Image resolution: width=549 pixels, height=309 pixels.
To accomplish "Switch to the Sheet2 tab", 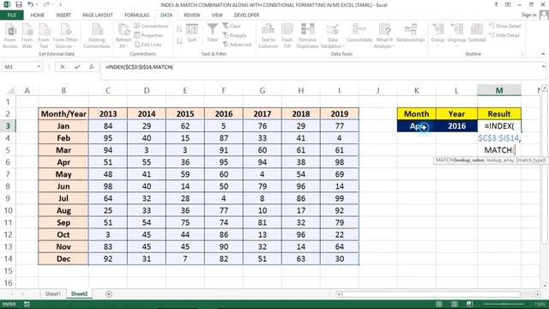I will pyautogui.click(x=79, y=294).
